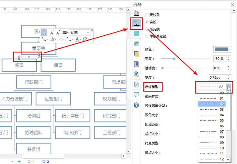
Task: Increase font size in floating toolbar
Action: click(x=52, y=32)
